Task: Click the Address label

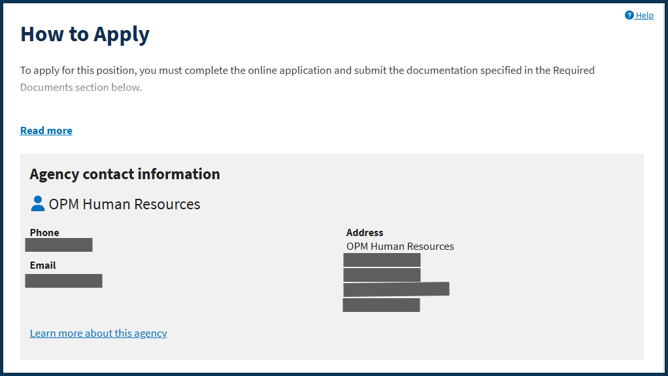Action: coord(365,232)
